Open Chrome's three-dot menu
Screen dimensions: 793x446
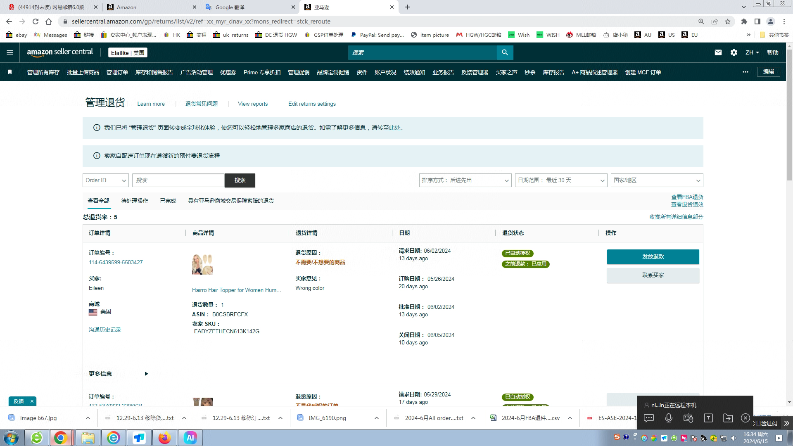coord(784,21)
